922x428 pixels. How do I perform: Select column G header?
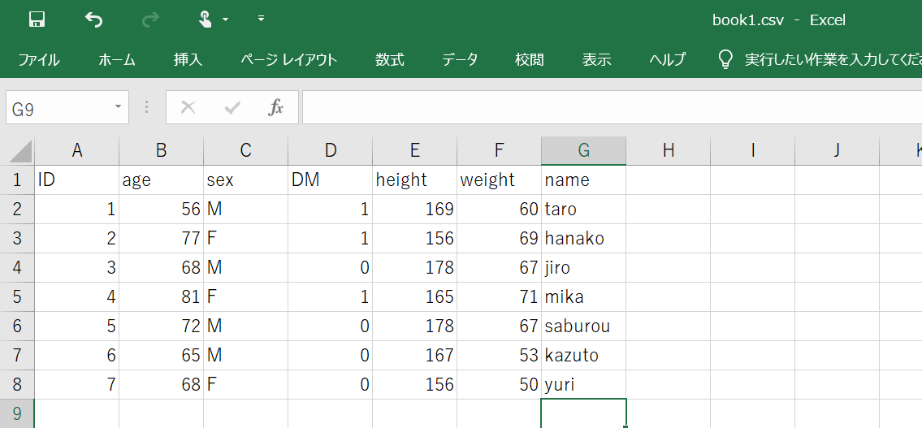pos(583,150)
